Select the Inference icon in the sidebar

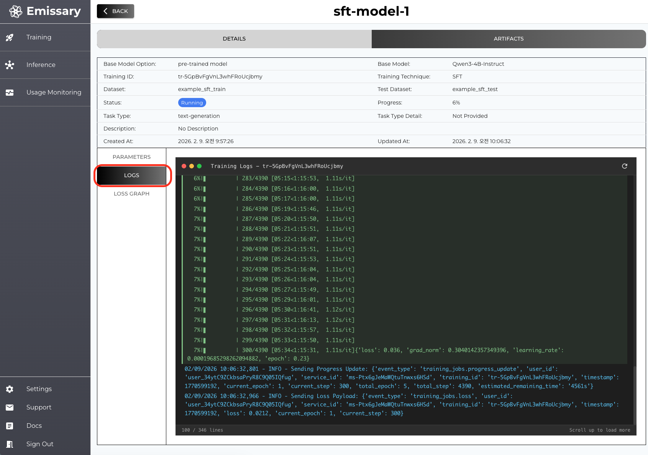(10, 65)
